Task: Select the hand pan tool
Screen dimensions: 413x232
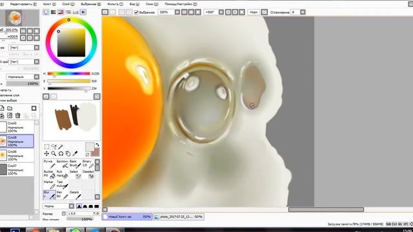Action: [x=68, y=153]
